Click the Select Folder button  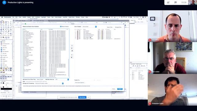[x=40, y=80]
